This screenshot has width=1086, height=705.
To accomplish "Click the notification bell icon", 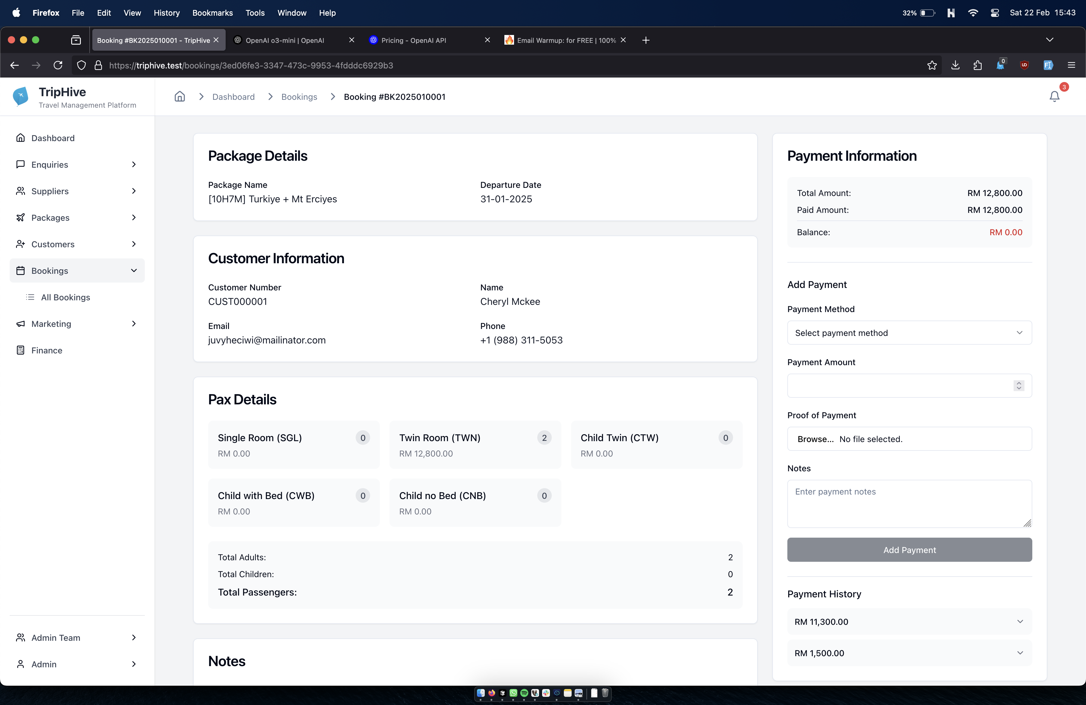I will [1054, 97].
